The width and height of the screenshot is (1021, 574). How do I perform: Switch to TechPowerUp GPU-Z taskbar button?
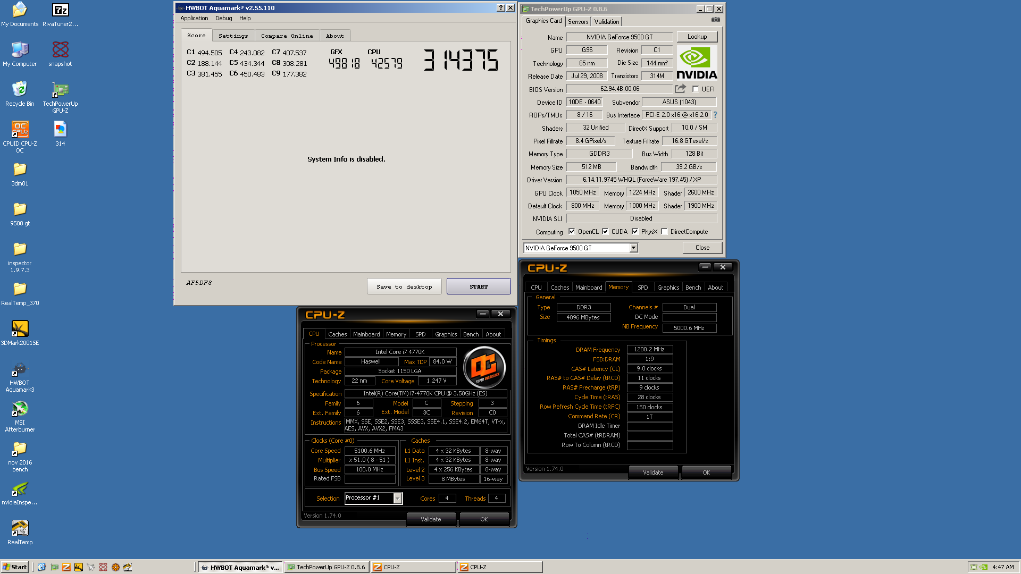click(x=326, y=567)
